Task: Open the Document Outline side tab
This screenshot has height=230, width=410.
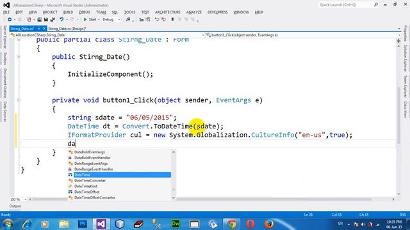Action: (4, 83)
